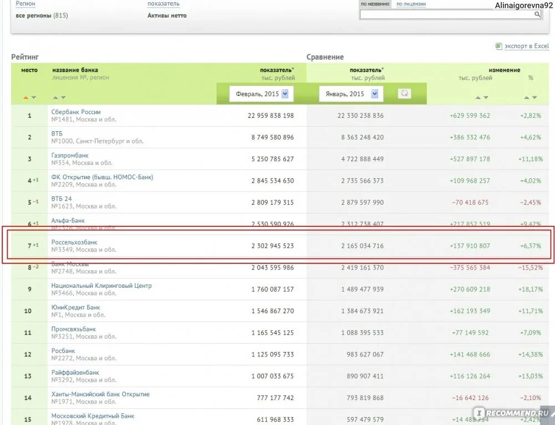Viewport: 555px width, 425px height.
Task: Sort by место descending arrow
Action: point(34,97)
